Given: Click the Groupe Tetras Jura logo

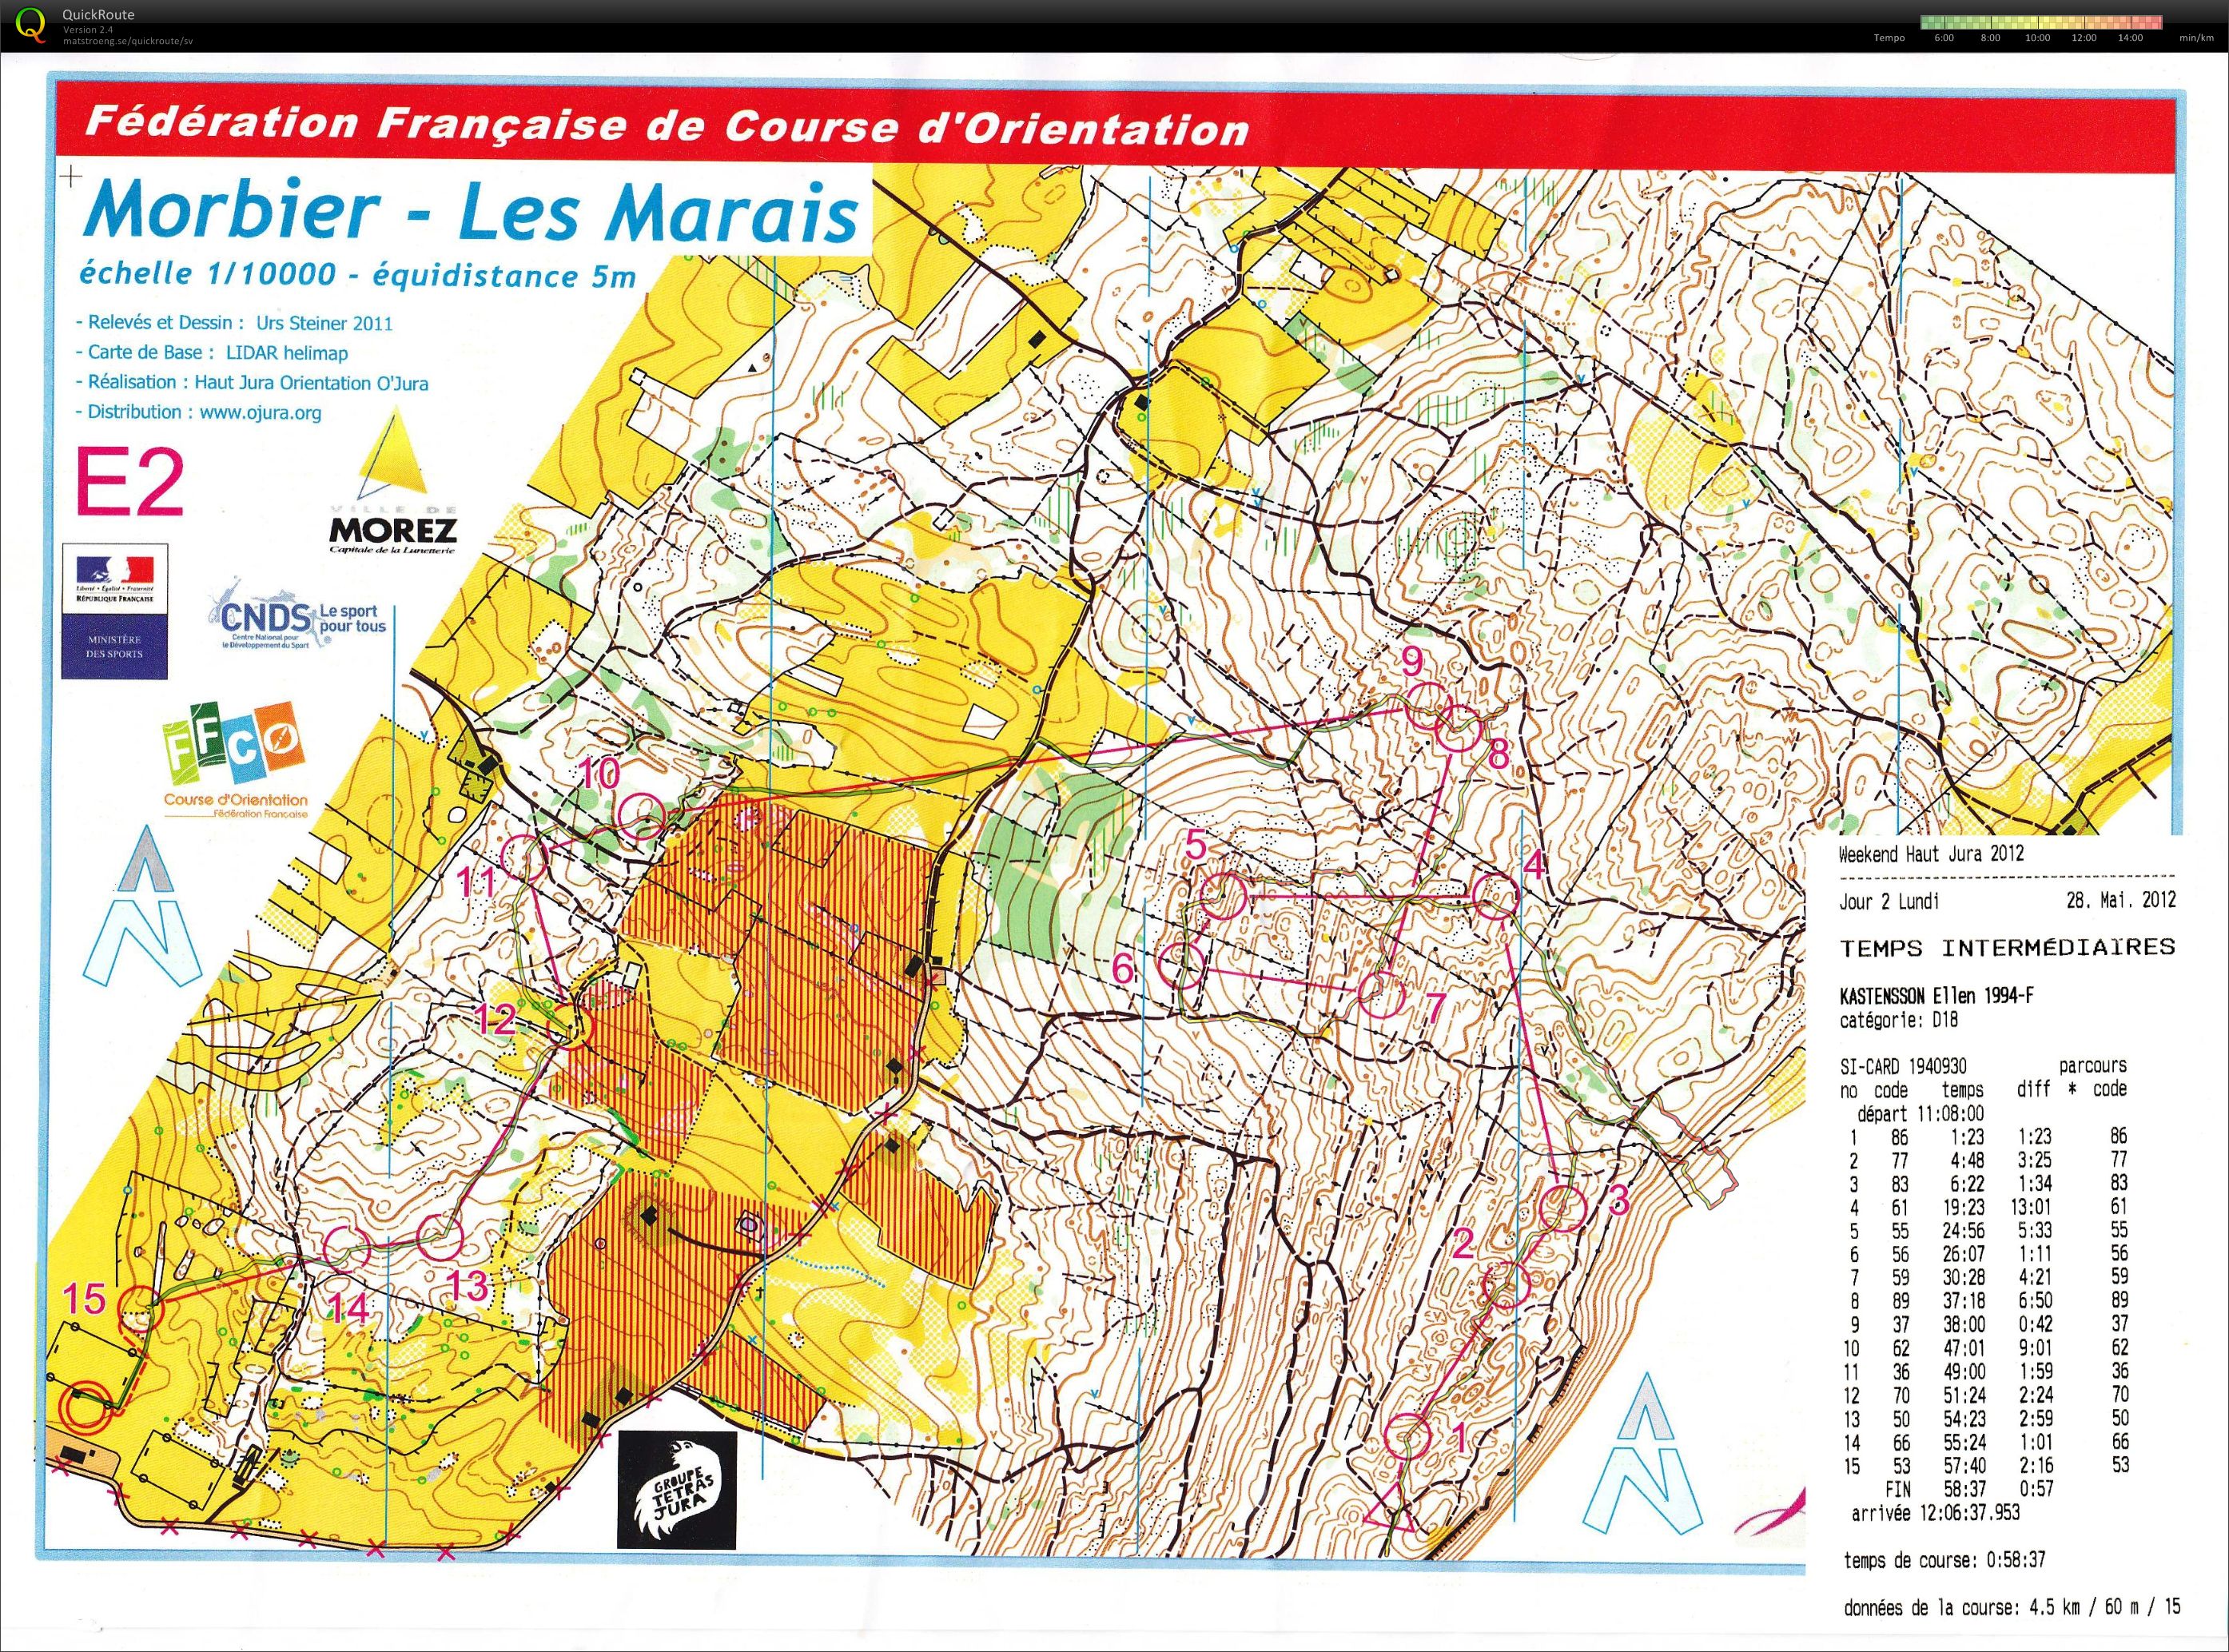Looking at the screenshot, I should click(x=677, y=1489).
